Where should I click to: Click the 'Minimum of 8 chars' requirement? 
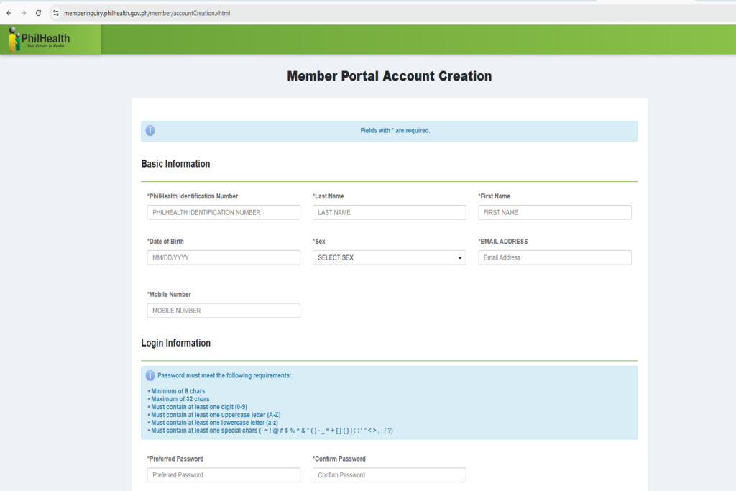[x=177, y=391]
